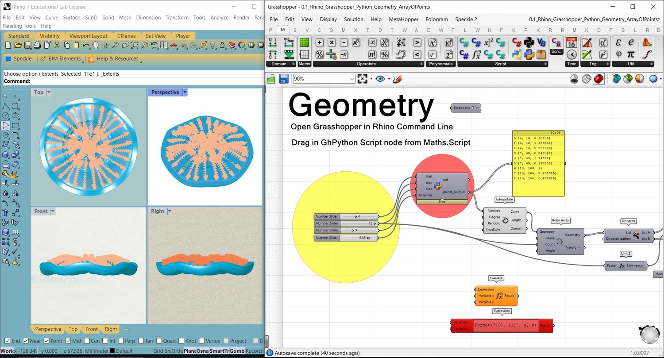This screenshot has height=358, width=664.
Task: Click the Undo arrow in Rhino toolbar
Action: pos(86,45)
